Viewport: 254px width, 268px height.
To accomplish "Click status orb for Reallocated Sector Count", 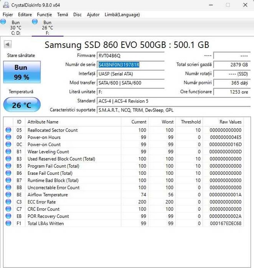I will coord(8,130).
